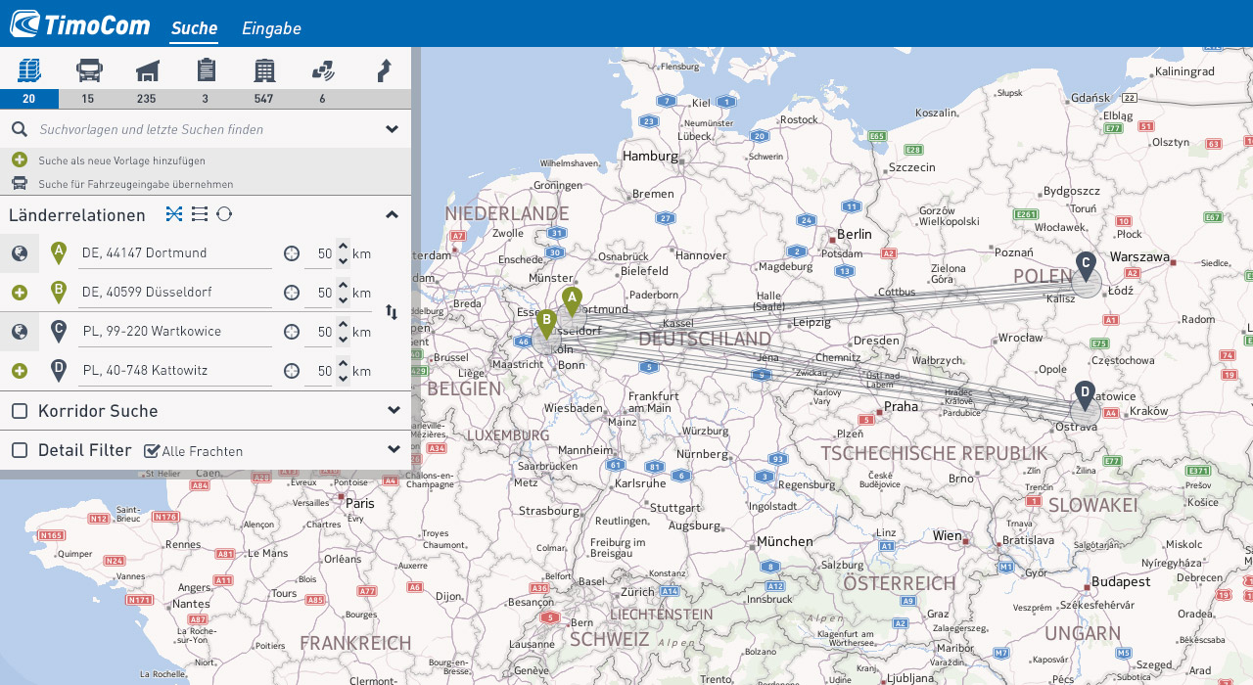Image resolution: width=1253 pixels, height=685 pixels.
Task: Uncheck the Alle Frachten checkbox
Action: point(152,451)
